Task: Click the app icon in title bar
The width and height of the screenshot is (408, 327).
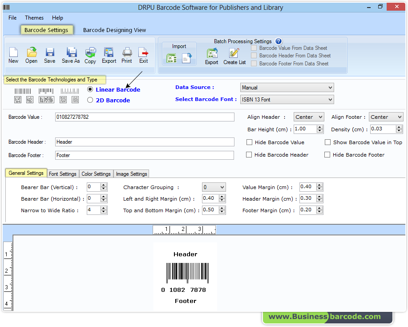Action: click(x=6, y=7)
